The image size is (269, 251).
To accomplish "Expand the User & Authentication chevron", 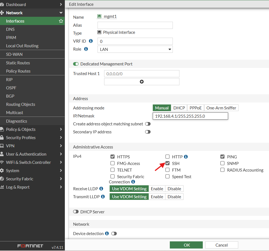I will point(61,154).
